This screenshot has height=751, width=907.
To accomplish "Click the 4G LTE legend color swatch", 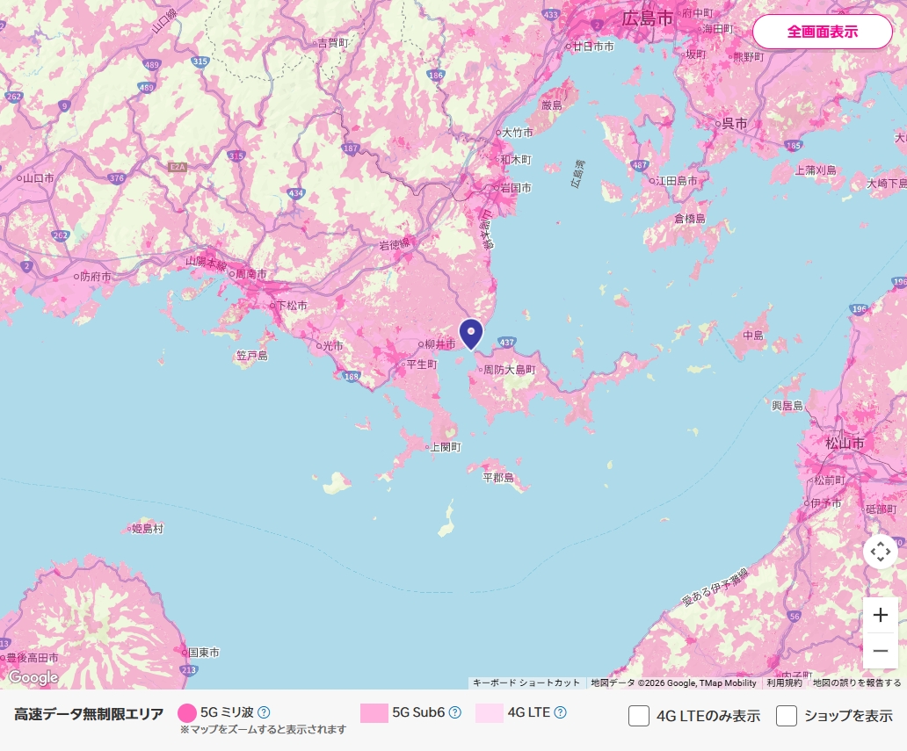I will [490, 712].
